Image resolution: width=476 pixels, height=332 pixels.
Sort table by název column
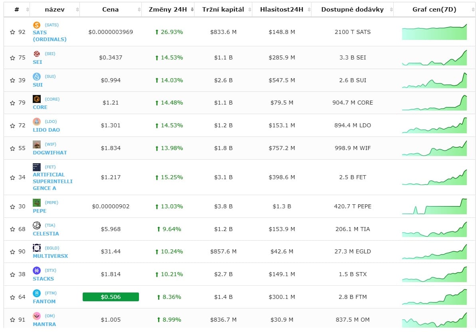(55, 10)
